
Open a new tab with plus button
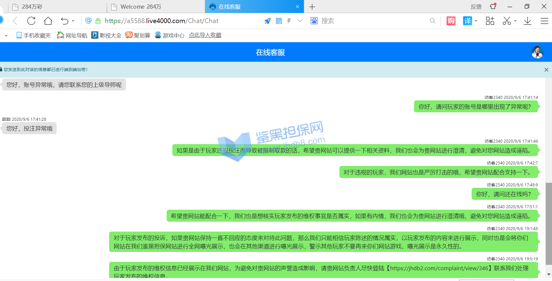point(312,7)
